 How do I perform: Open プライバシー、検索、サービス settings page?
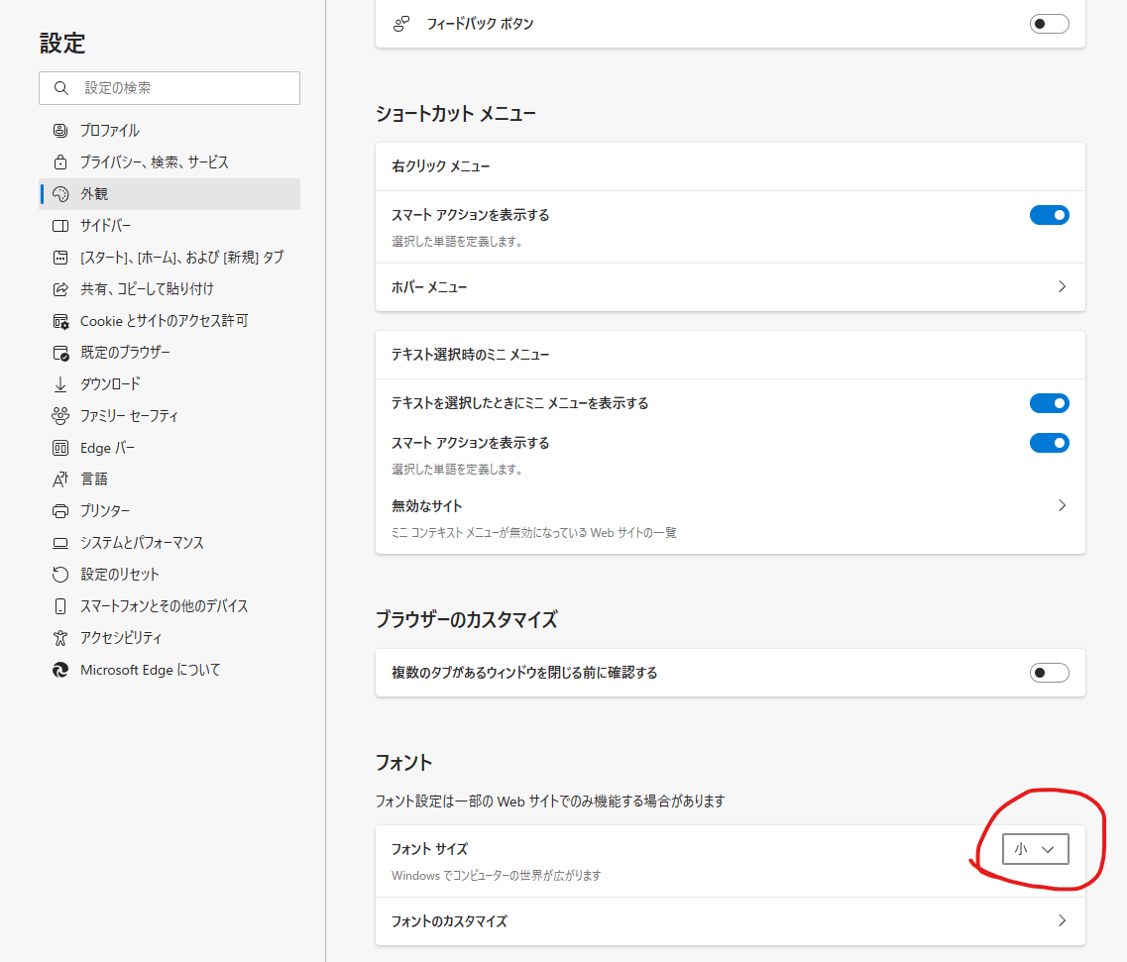coord(169,161)
